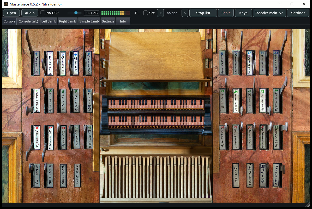Expand the Console: main dropdown

[x=269, y=13]
